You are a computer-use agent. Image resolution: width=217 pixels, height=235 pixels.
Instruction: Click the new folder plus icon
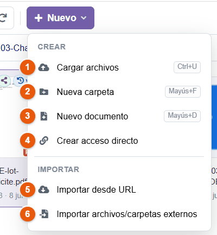point(44,92)
